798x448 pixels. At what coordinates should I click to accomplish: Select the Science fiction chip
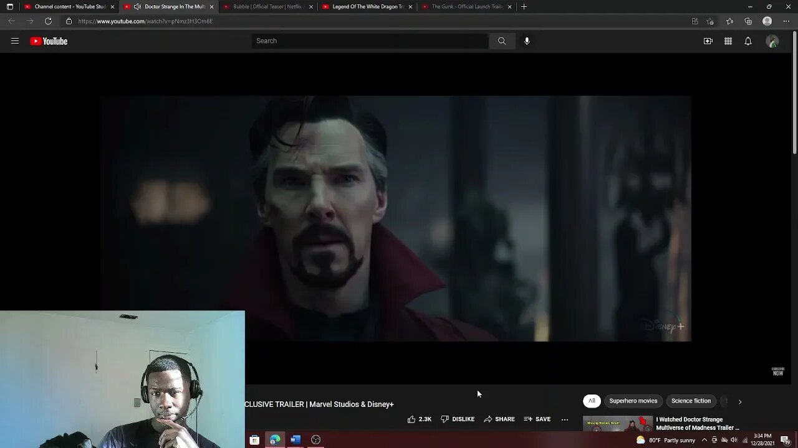691,401
